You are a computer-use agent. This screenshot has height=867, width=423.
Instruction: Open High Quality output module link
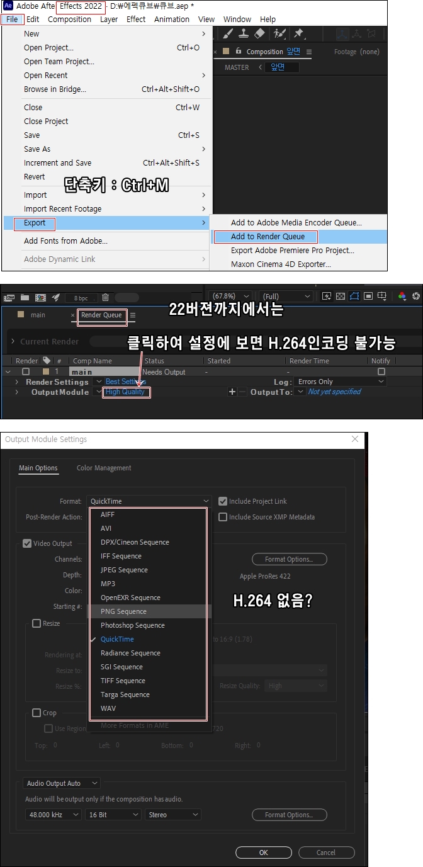tap(125, 392)
